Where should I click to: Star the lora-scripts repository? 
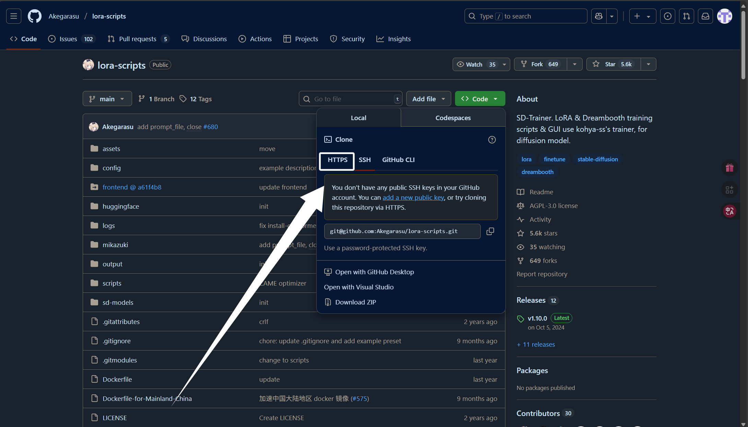tap(613, 64)
